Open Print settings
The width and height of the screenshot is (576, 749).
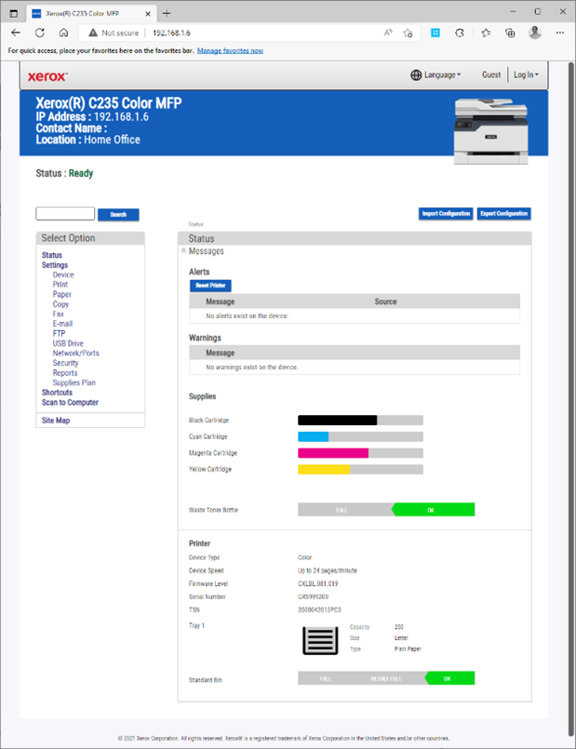coord(60,285)
